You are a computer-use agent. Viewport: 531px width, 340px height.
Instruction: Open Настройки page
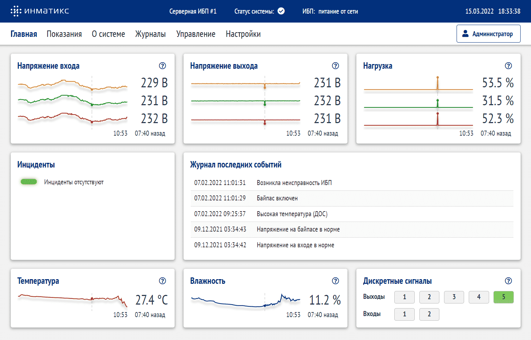click(243, 34)
